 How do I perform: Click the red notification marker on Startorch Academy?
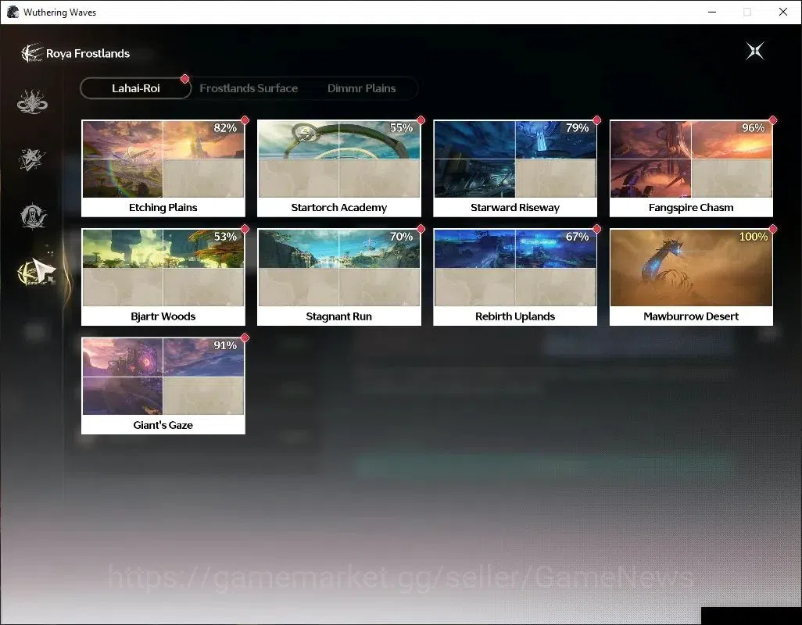(421, 120)
